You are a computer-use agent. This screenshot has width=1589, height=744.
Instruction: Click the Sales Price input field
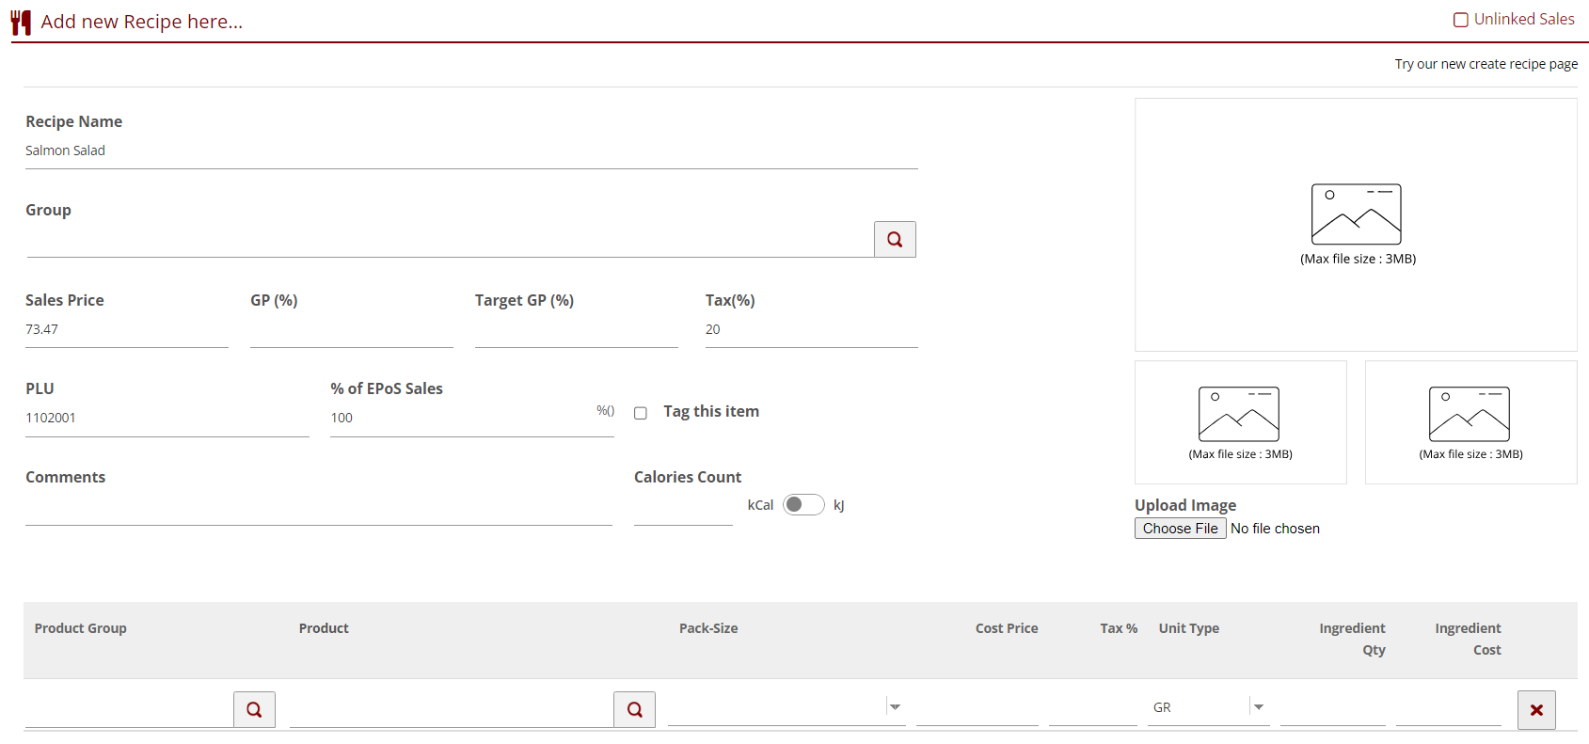point(126,330)
